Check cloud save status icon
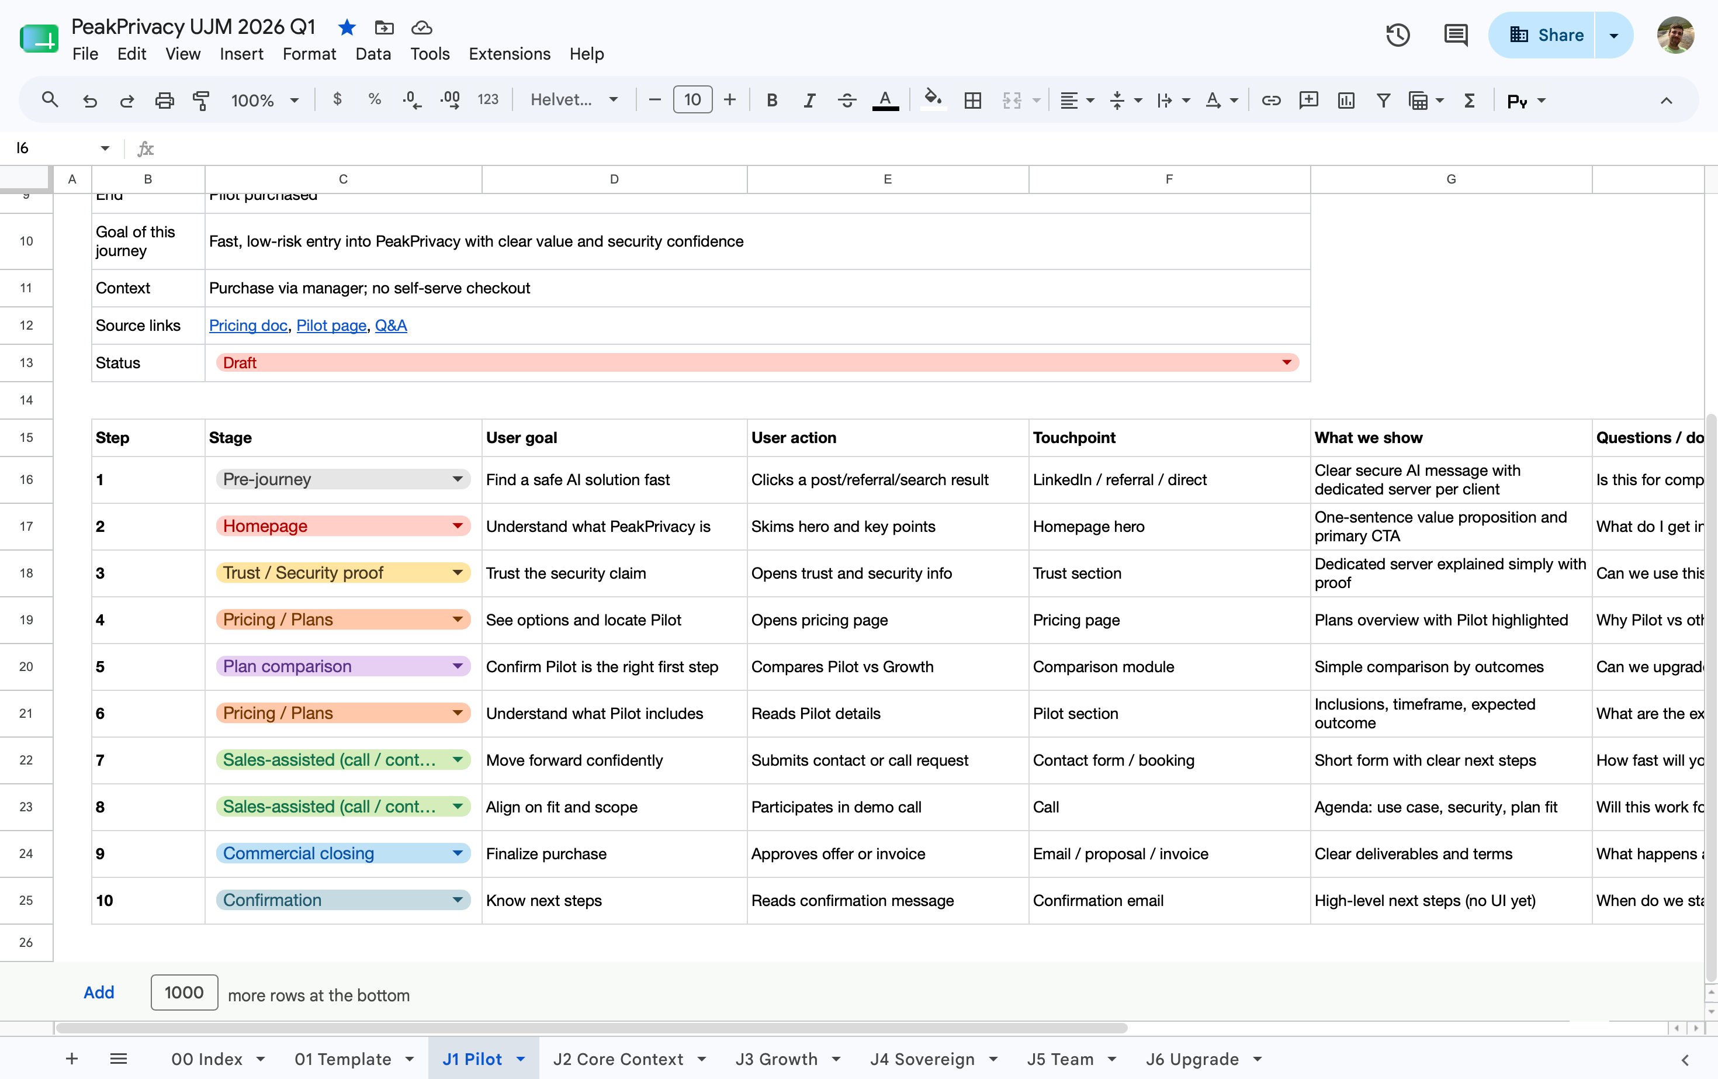The image size is (1718, 1079). pyautogui.click(x=422, y=28)
